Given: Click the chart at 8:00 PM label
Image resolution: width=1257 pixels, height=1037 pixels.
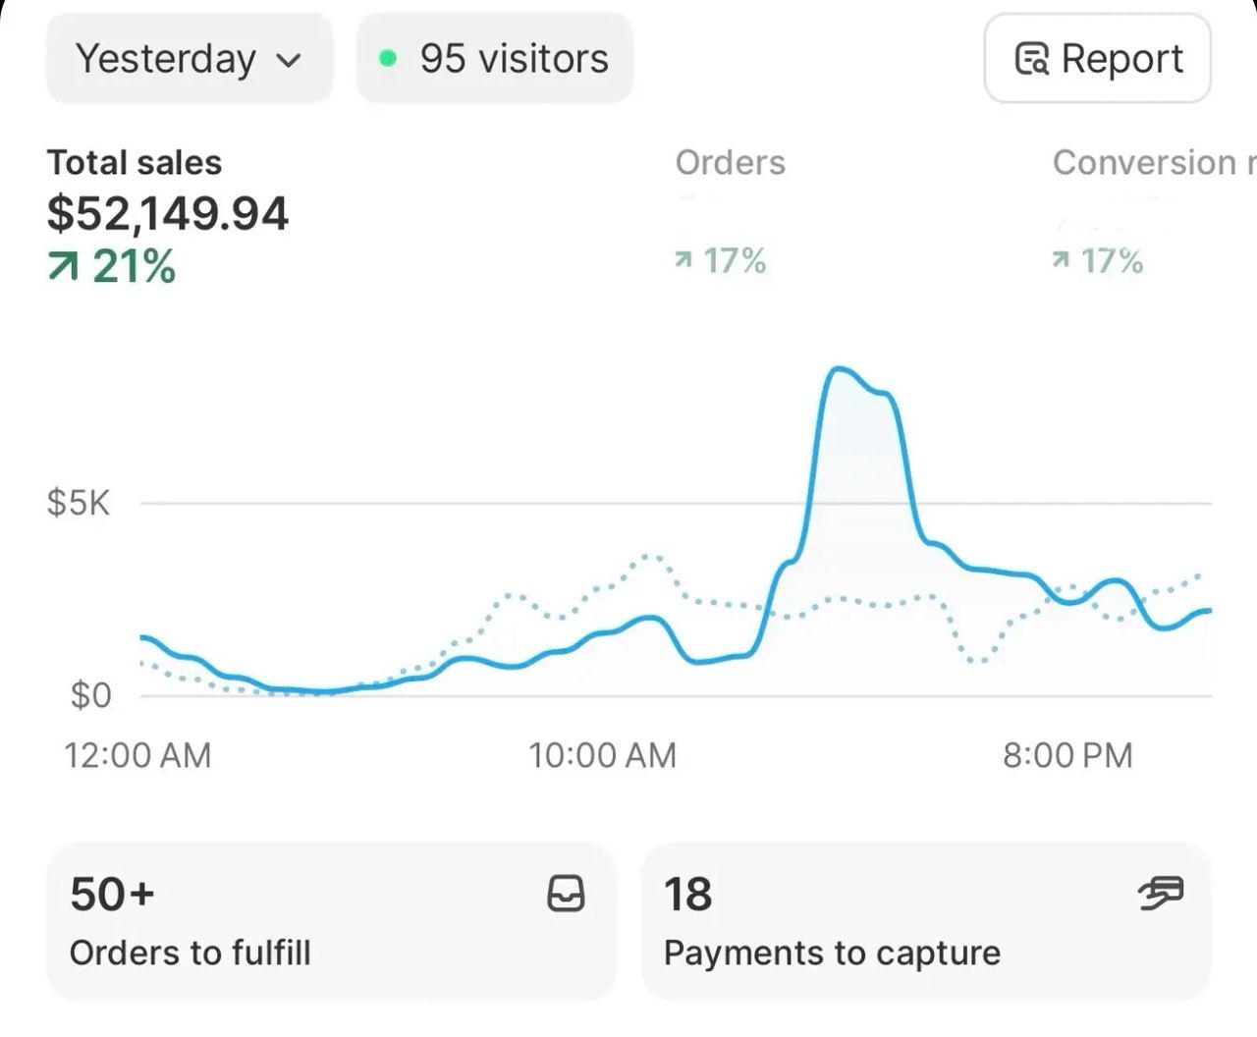Looking at the screenshot, I should 1067,755.
